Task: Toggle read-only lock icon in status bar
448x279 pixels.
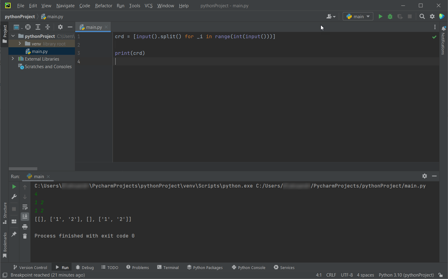Action: click(x=441, y=275)
